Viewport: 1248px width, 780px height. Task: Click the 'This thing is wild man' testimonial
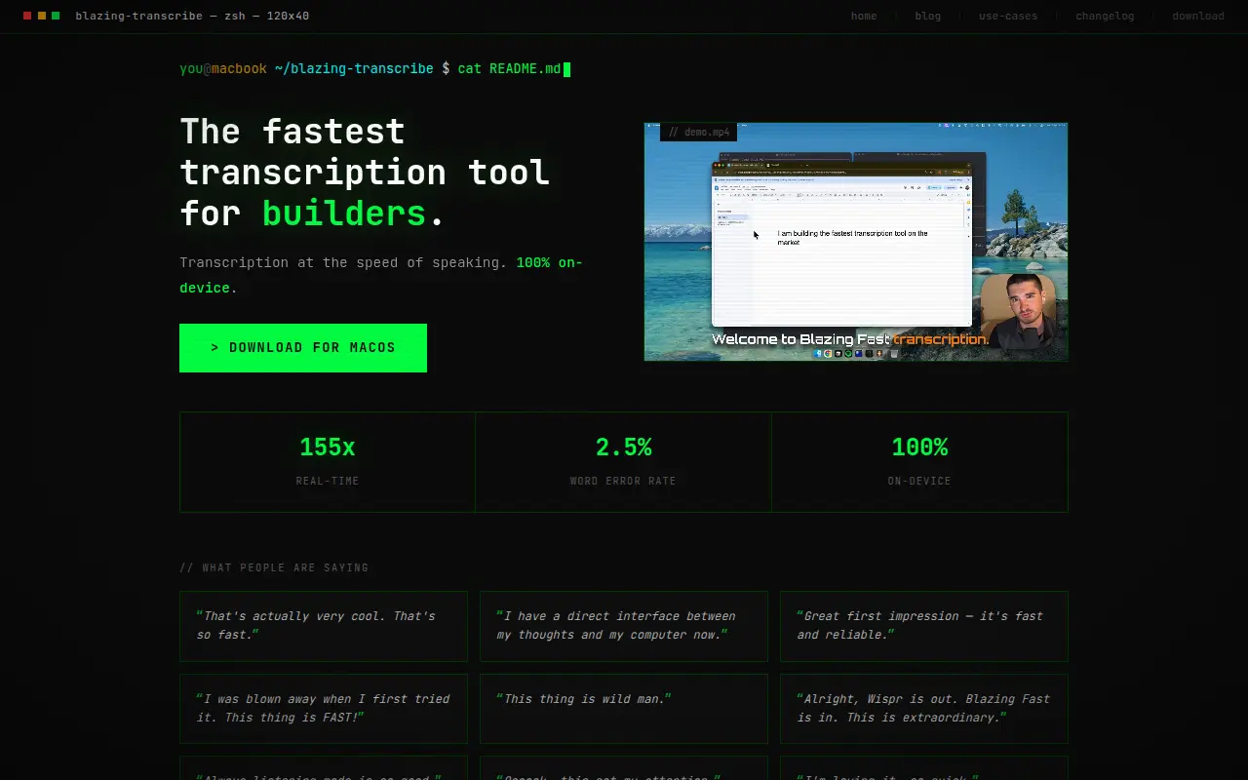(624, 709)
